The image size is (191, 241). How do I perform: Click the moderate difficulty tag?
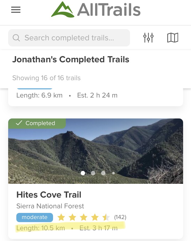click(34, 217)
